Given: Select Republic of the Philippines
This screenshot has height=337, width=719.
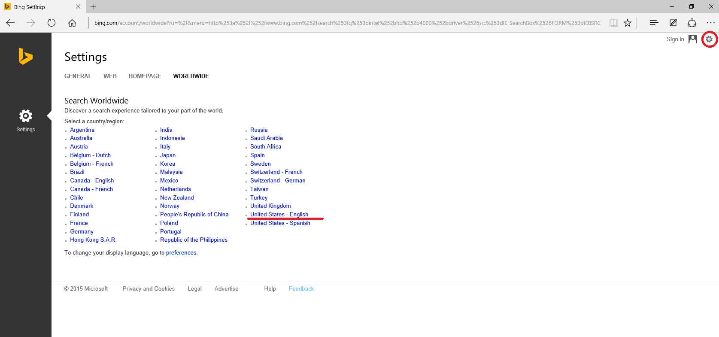Looking at the screenshot, I should (194, 240).
